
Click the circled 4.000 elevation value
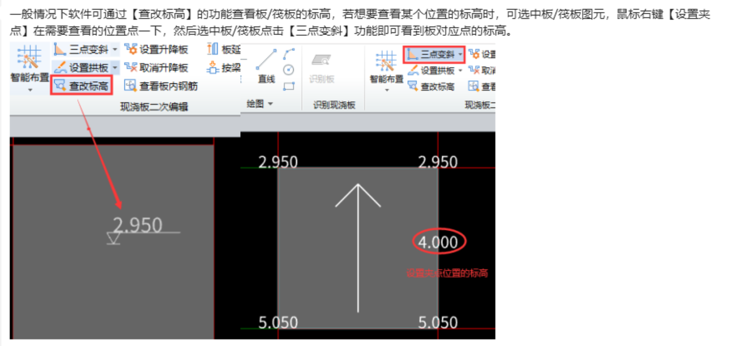pos(439,242)
